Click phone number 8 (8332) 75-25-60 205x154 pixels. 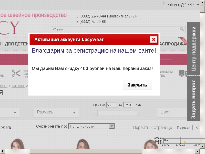[x=91, y=22]
